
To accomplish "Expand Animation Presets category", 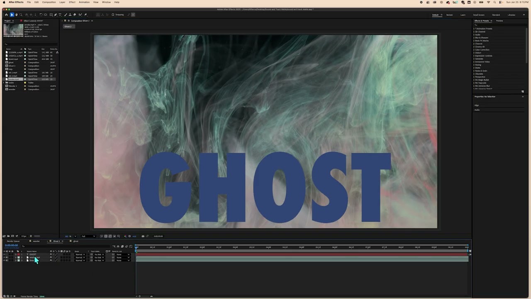I will coord(474,29).
